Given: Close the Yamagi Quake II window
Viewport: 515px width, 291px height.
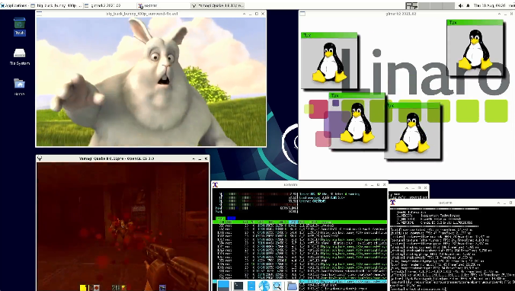Looking at the screenshot, I should point(206,158).
